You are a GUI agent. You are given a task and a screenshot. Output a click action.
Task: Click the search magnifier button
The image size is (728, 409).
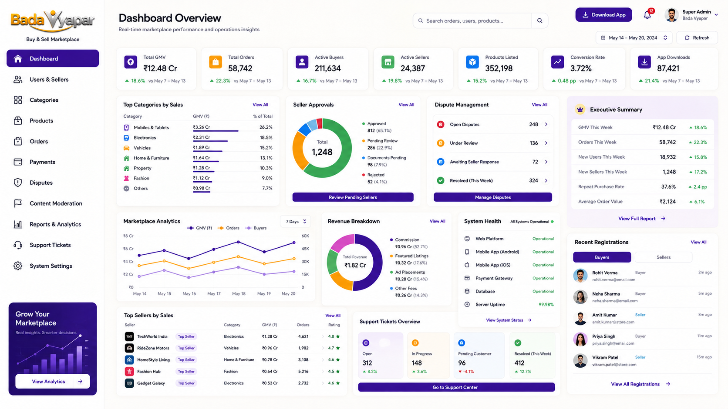coord(540,20)
